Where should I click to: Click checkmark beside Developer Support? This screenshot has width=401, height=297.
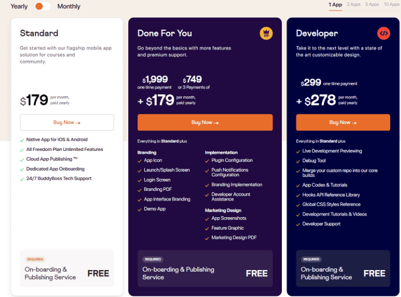[299, 224]
